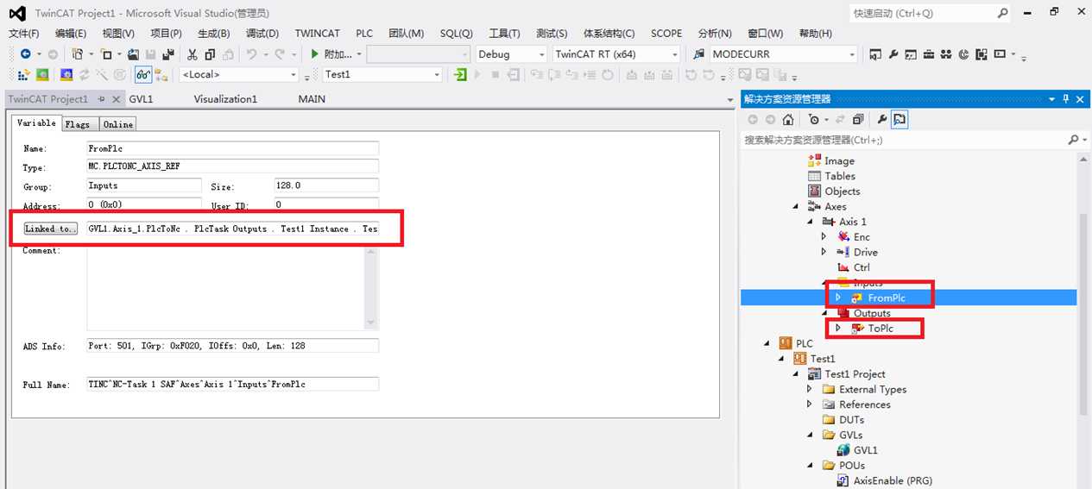
Task: Click the Find in Files icon next to MODECURR
Action: tap(699, 53)
